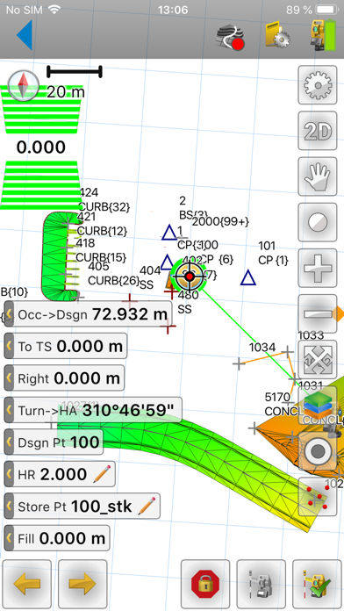
Task: Open total station instrument status icon
Action: pos(323,35)
